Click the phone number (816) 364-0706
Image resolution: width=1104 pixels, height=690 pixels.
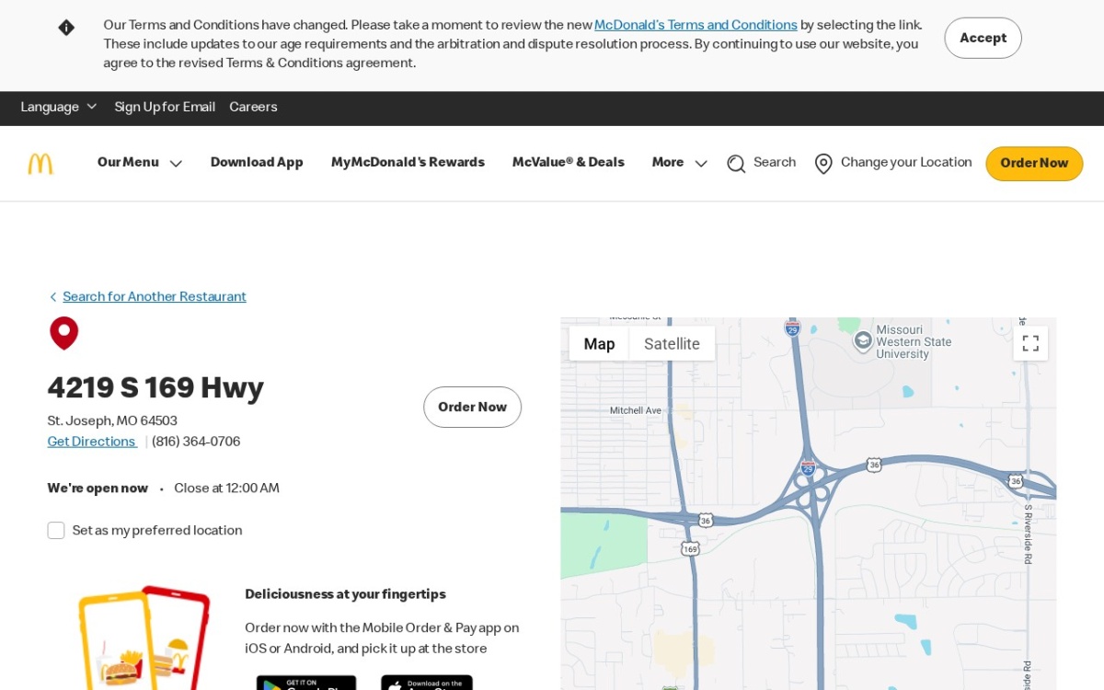pos(196,442)
